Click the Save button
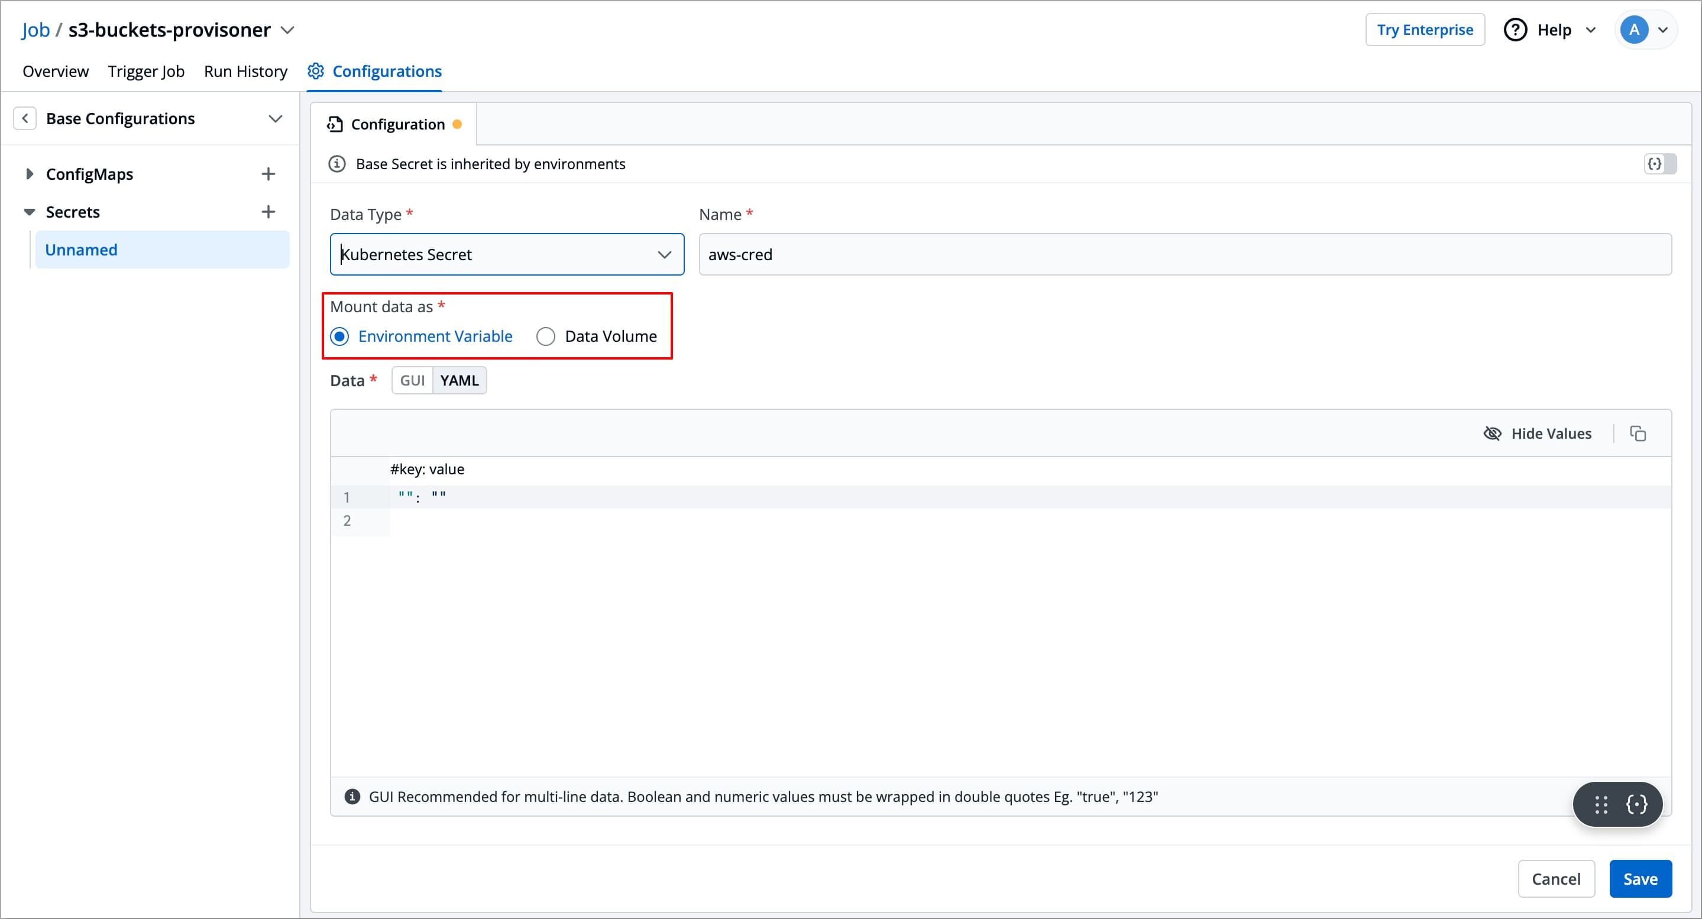This screenshot has width=1702, height=919. click(x=1640, y=879)
